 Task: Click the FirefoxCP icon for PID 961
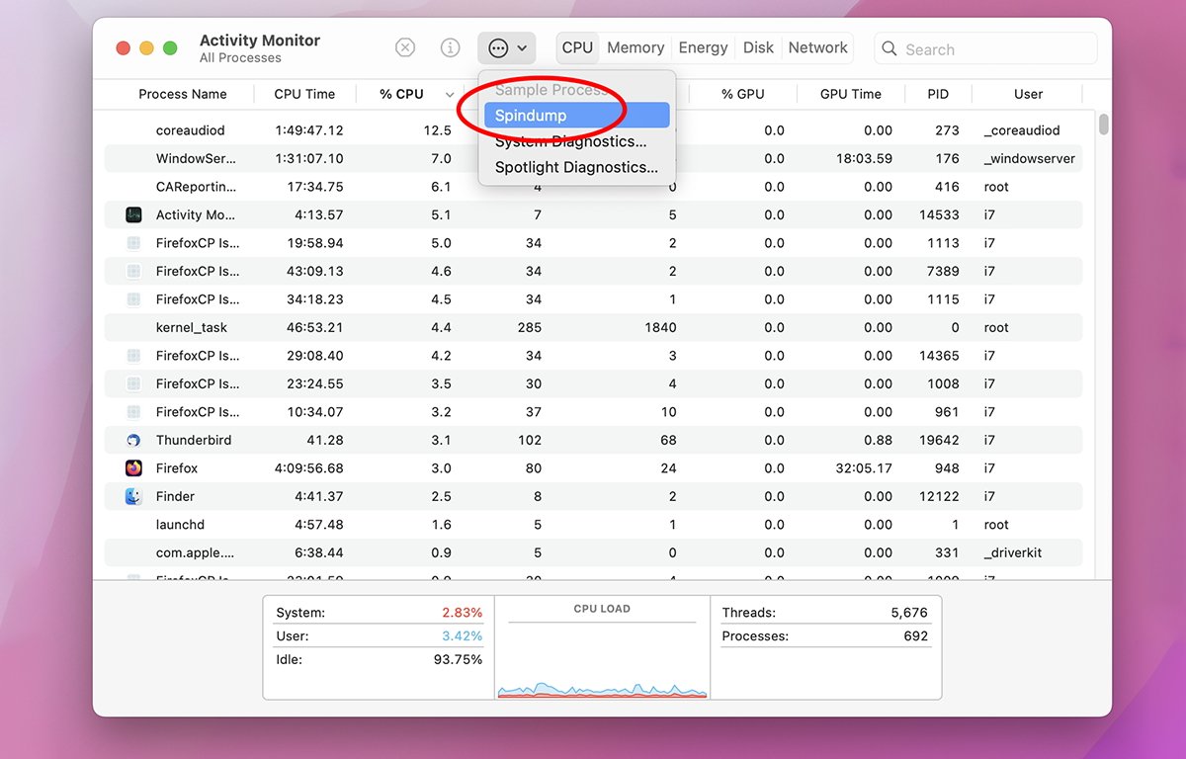click(x=133, y=412)
